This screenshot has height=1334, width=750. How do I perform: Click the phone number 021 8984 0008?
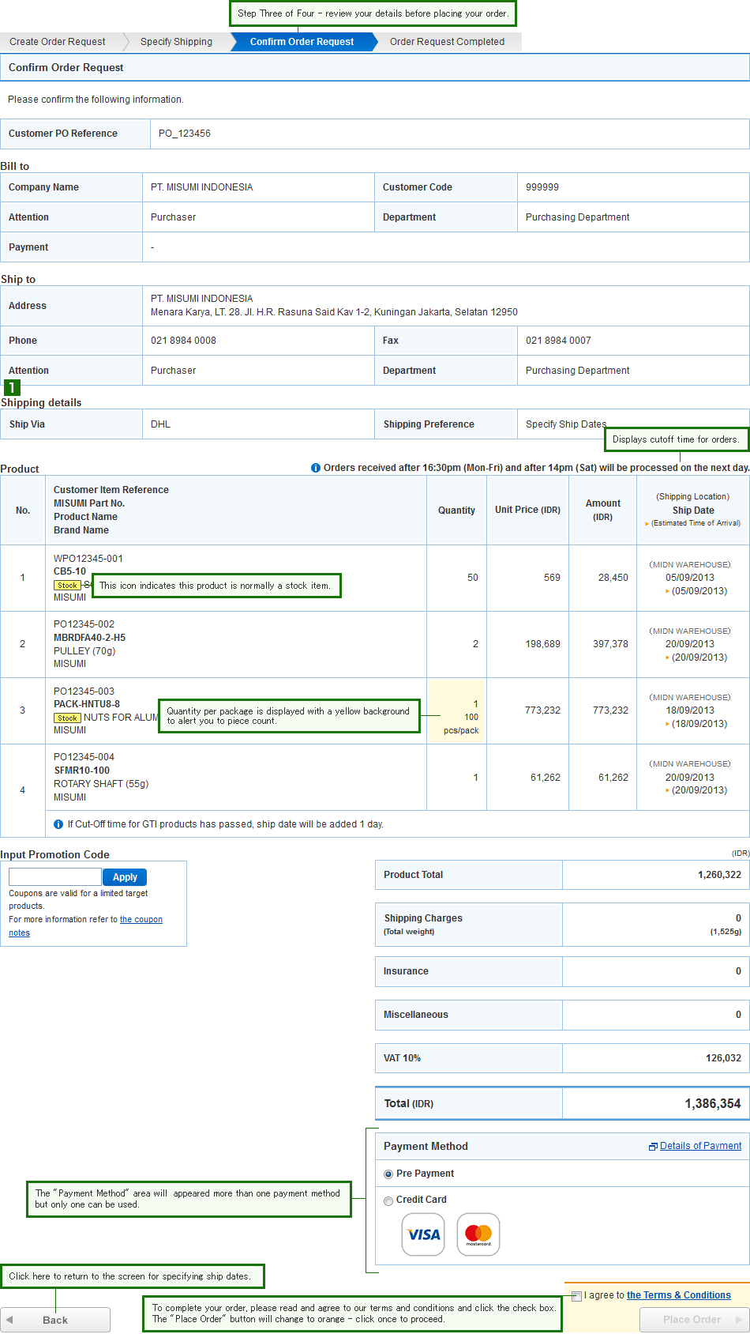point(183,341)
